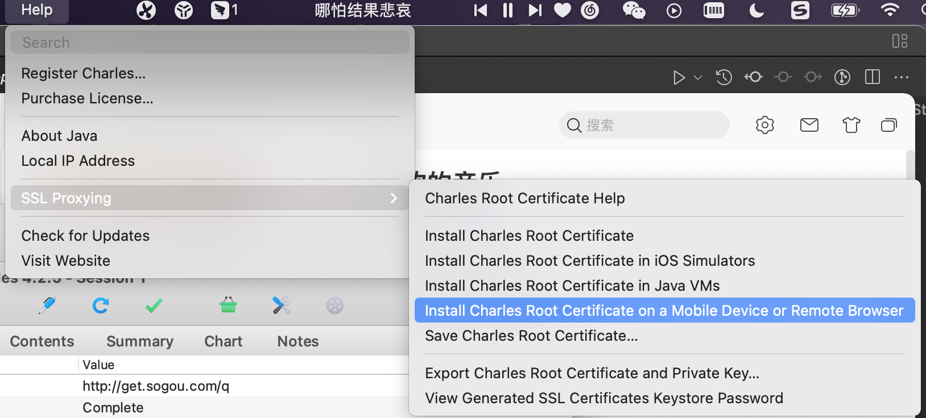926x418 pixels.
Task: Click inside the 搜索 search field
Action: tap(644, 125)
